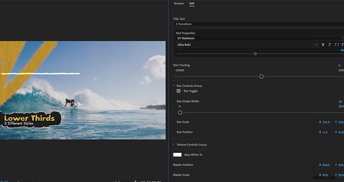Uncheck the Box Toggle checkbox

click(179, 91)
